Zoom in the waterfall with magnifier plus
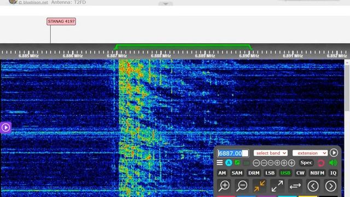The width and height of the screenshot is (350, 197). [x=224, y=186]
